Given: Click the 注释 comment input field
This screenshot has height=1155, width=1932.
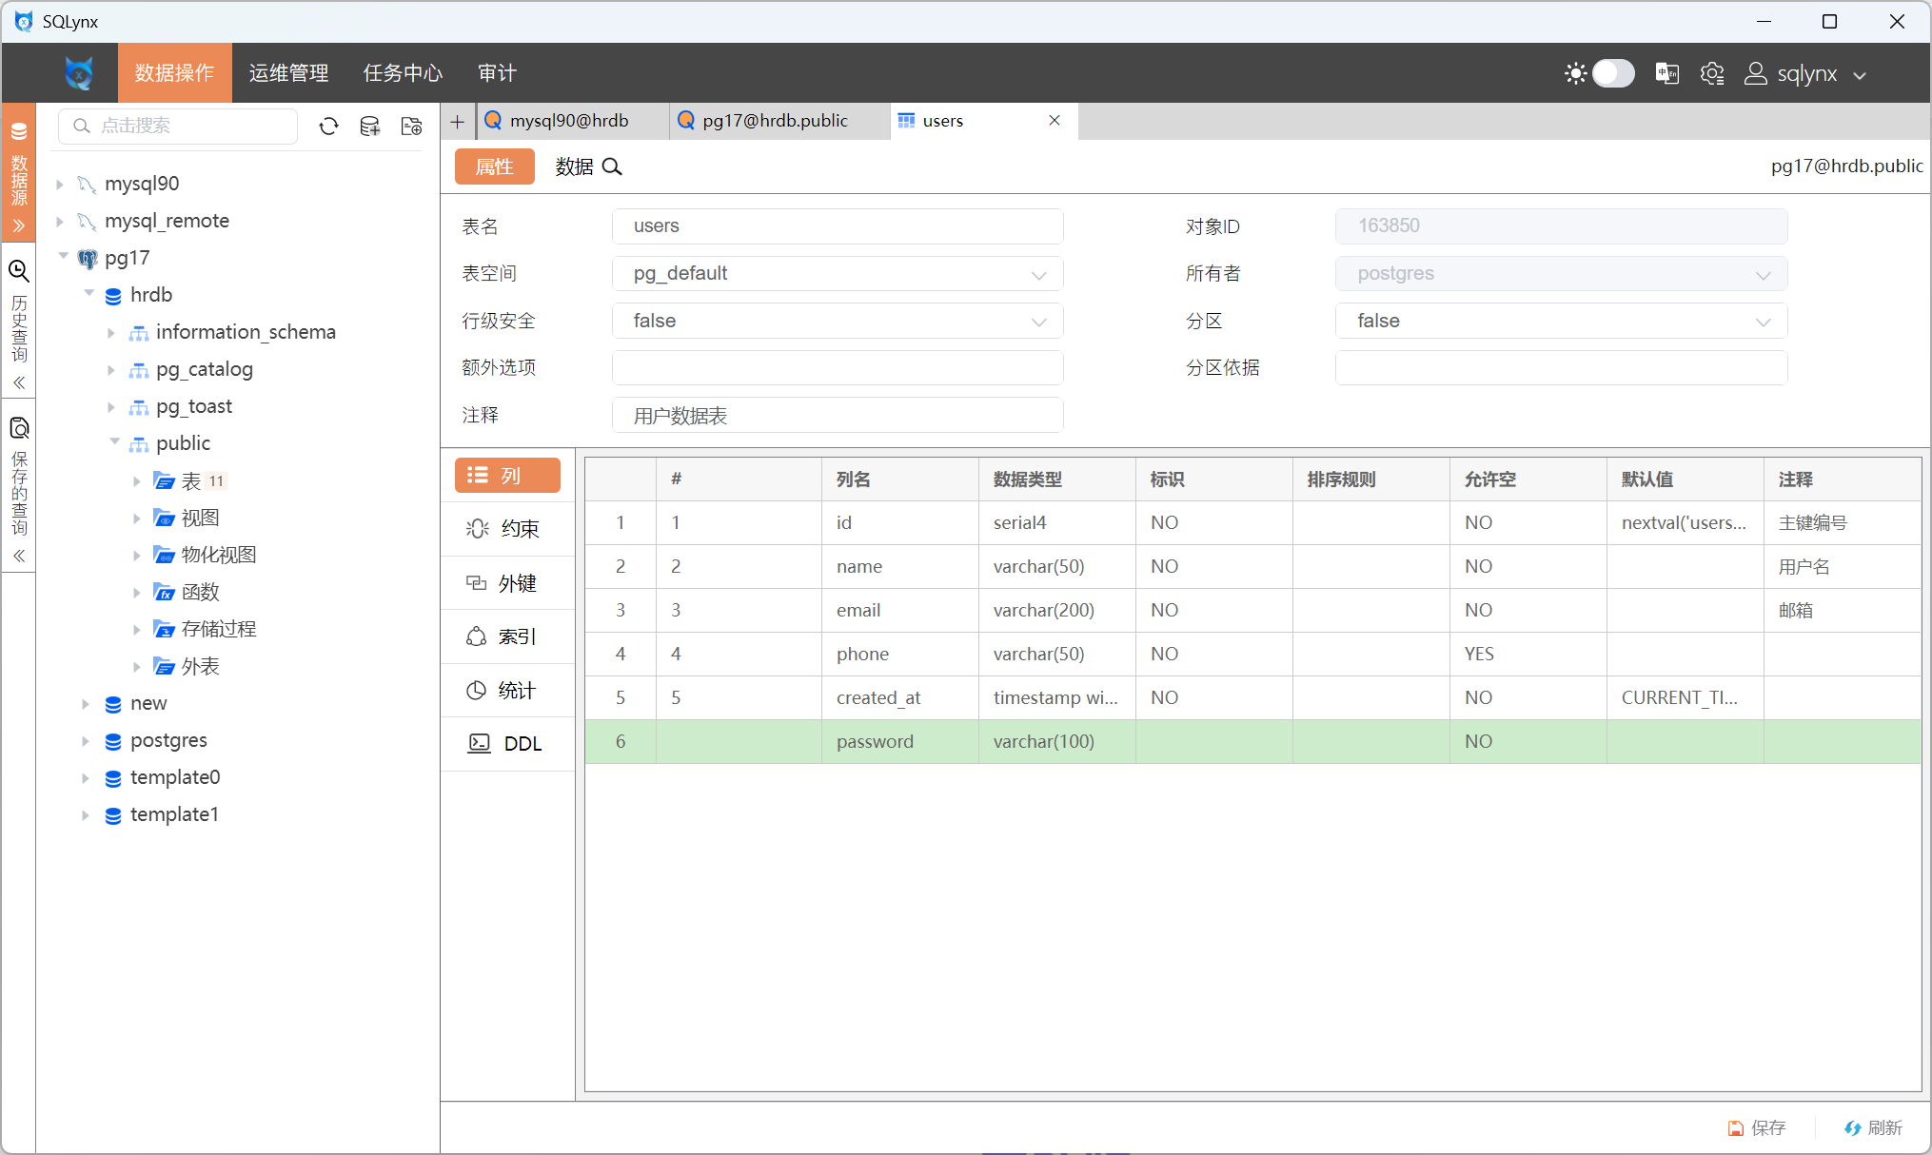Looking at the screenshot, I should click(x=838, y=416).
